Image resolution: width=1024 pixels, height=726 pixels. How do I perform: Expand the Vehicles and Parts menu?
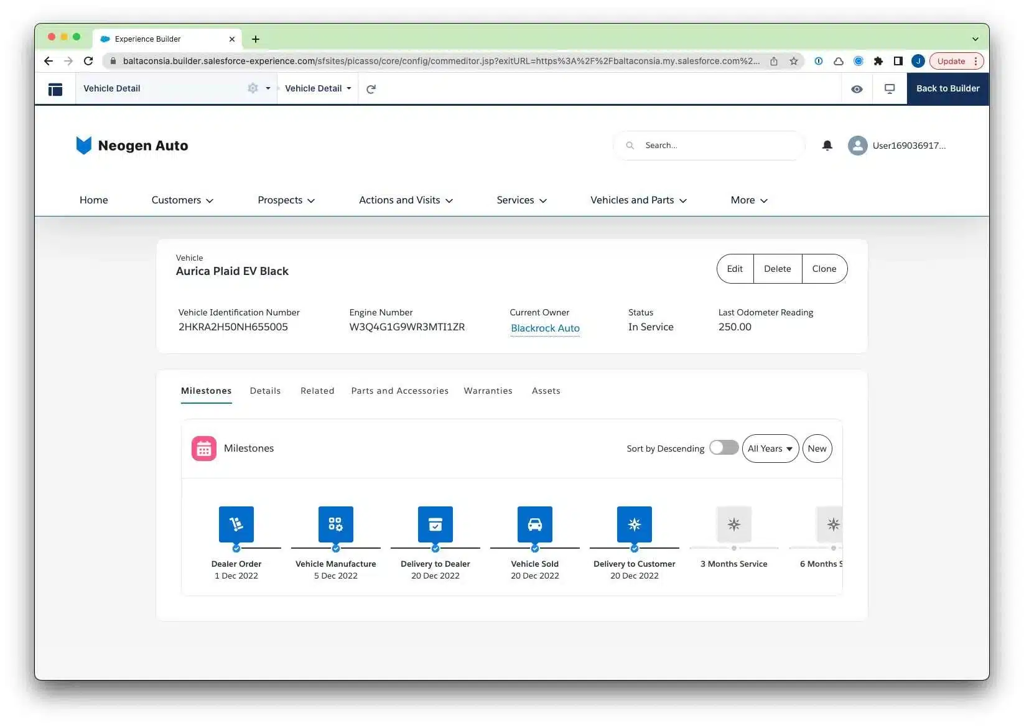pos(638,200)
